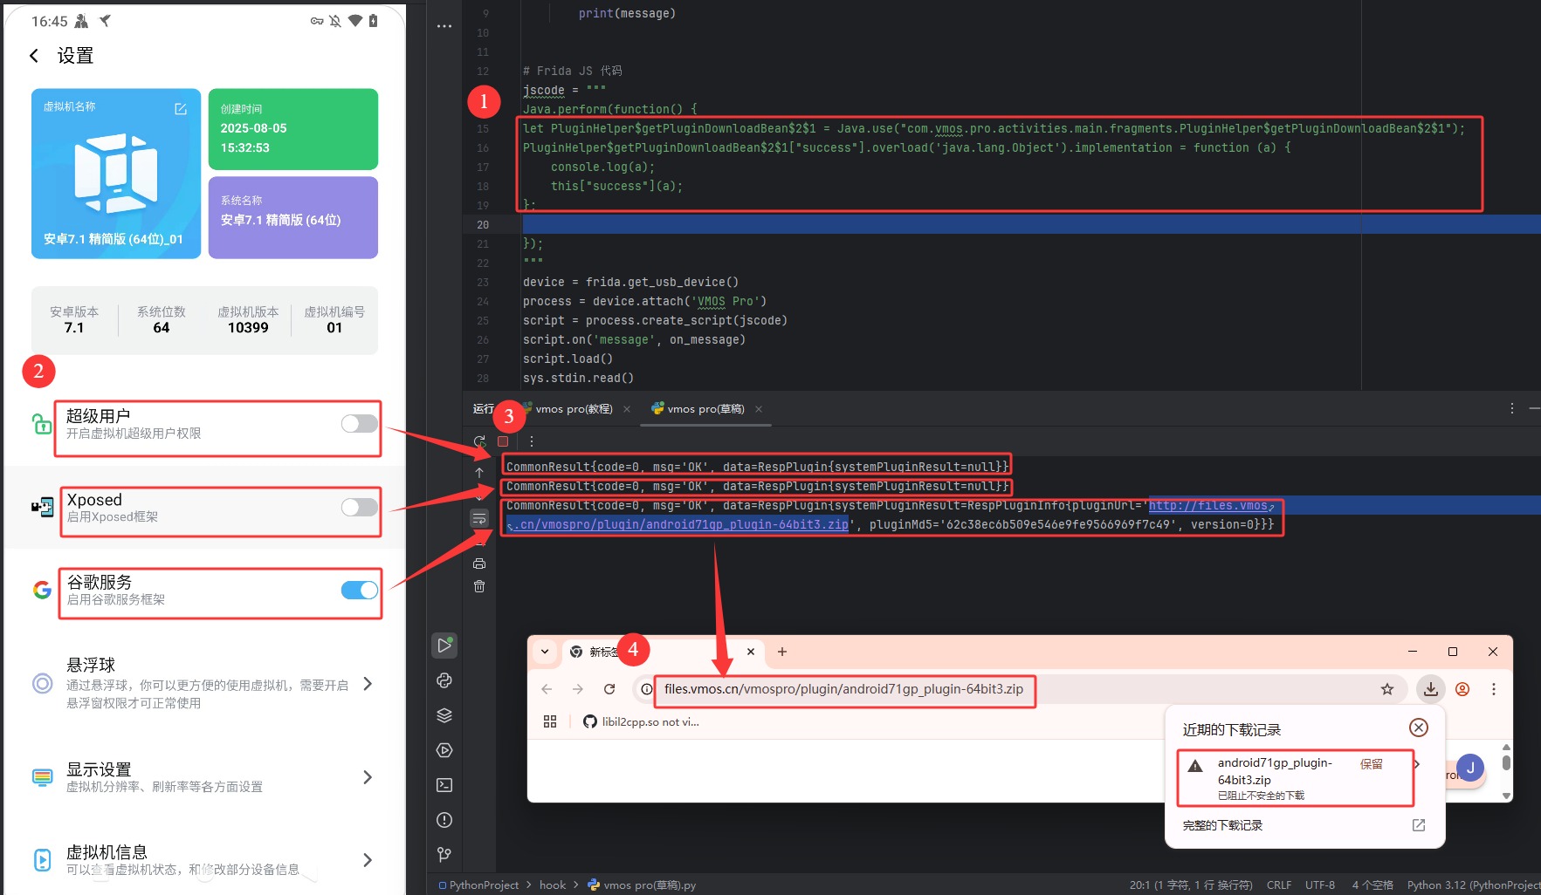1541x895 pixels.
Task: Edit the virtual machine name
Action: pos(181,109)
